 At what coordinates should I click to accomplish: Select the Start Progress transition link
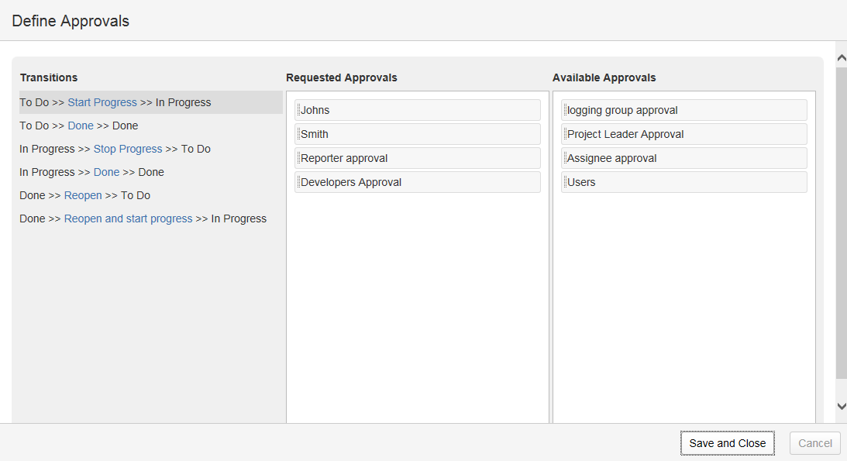pyautogui.click(x=102, y=102)
